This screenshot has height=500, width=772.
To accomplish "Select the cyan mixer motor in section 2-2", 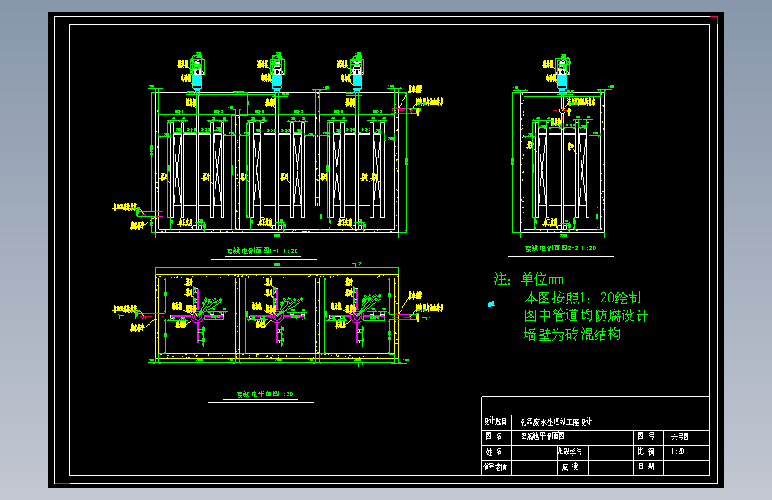I will pos(562,81).
